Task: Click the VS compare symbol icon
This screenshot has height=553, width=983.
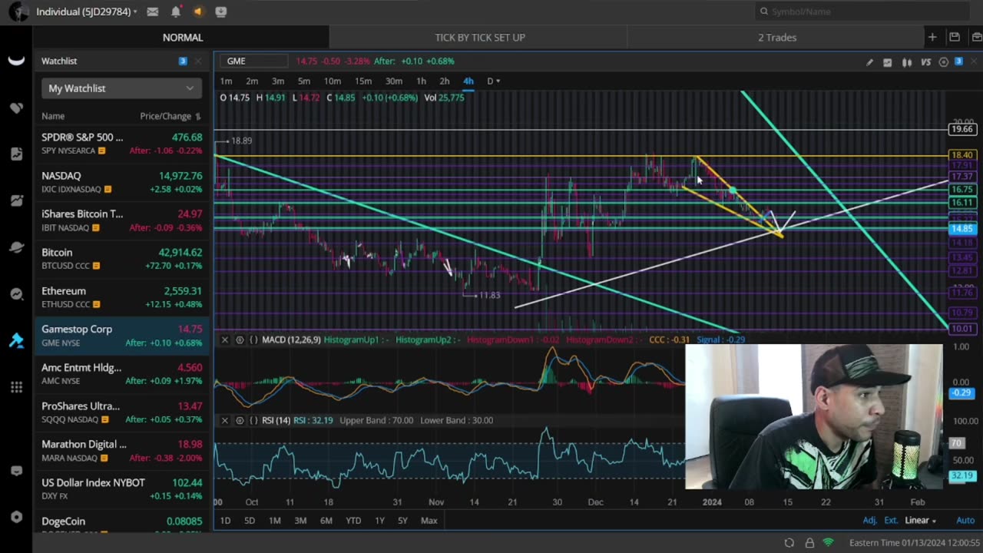Action: click(926, 62)
